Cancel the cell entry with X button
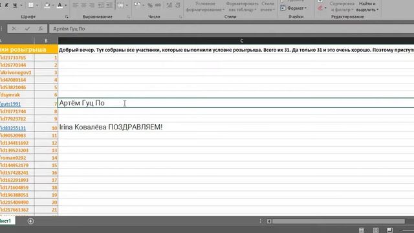This screenshot has width=414, height=233. [x=14, y=28]
